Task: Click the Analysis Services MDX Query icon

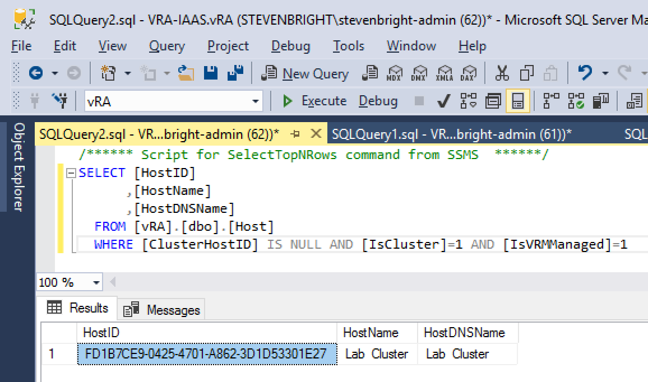Action: coord(396,73)
